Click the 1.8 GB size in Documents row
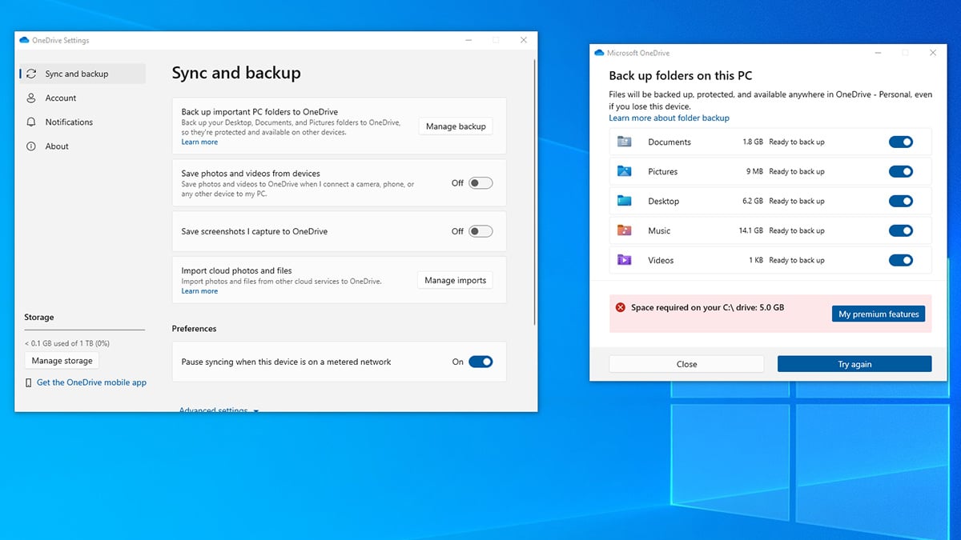 (753, 142)
